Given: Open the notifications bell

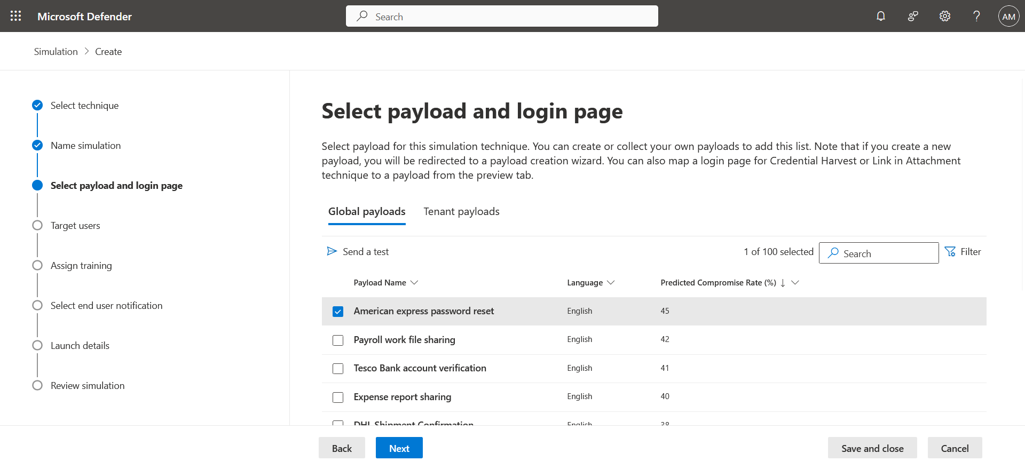Looking at the screenshot, I should 881,16.
